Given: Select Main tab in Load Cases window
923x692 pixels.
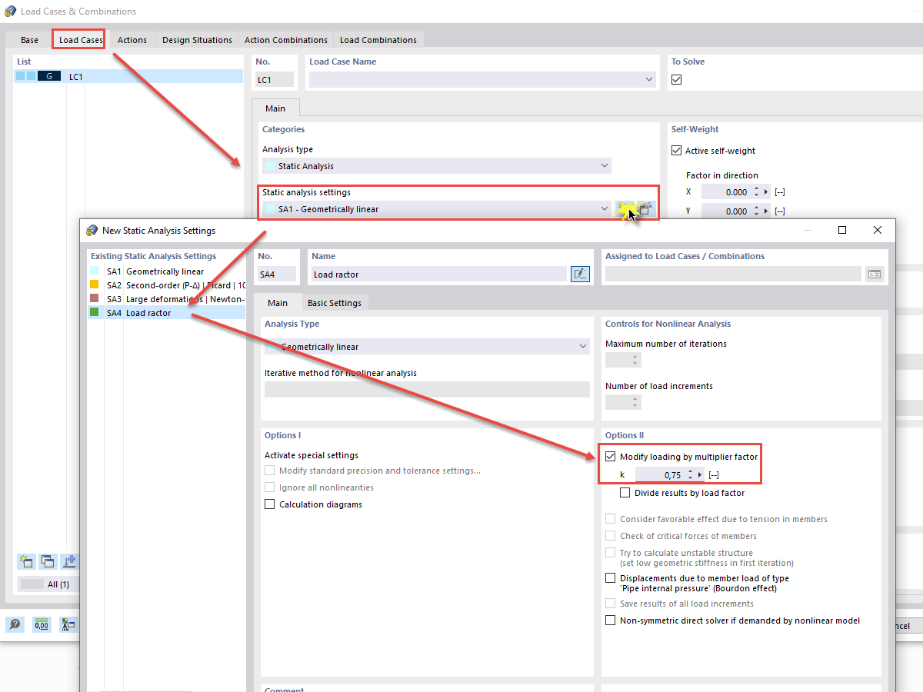Looking at the screenshot, I should pos(275,108).
